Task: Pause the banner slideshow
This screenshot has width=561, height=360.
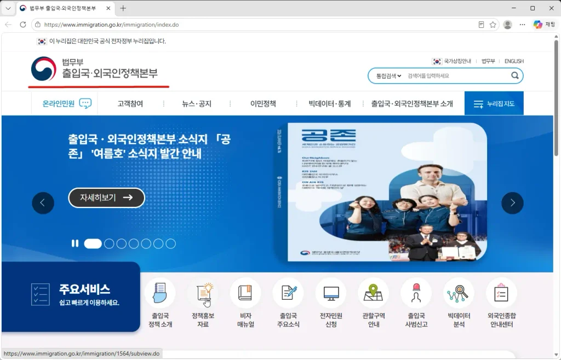Action: coord(75,243)
